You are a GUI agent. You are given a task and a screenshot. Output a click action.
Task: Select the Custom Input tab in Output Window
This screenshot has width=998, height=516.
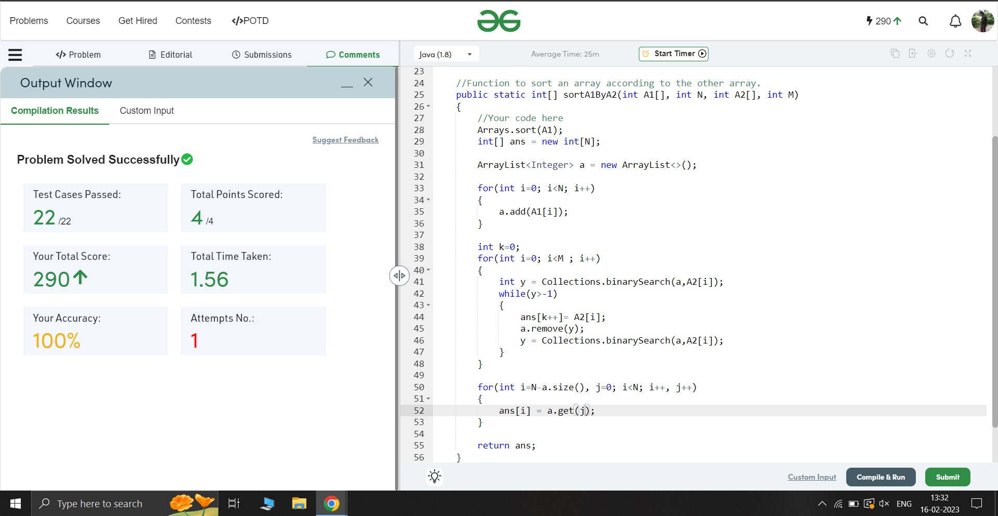pyautogui.click(x=147, y=111)
